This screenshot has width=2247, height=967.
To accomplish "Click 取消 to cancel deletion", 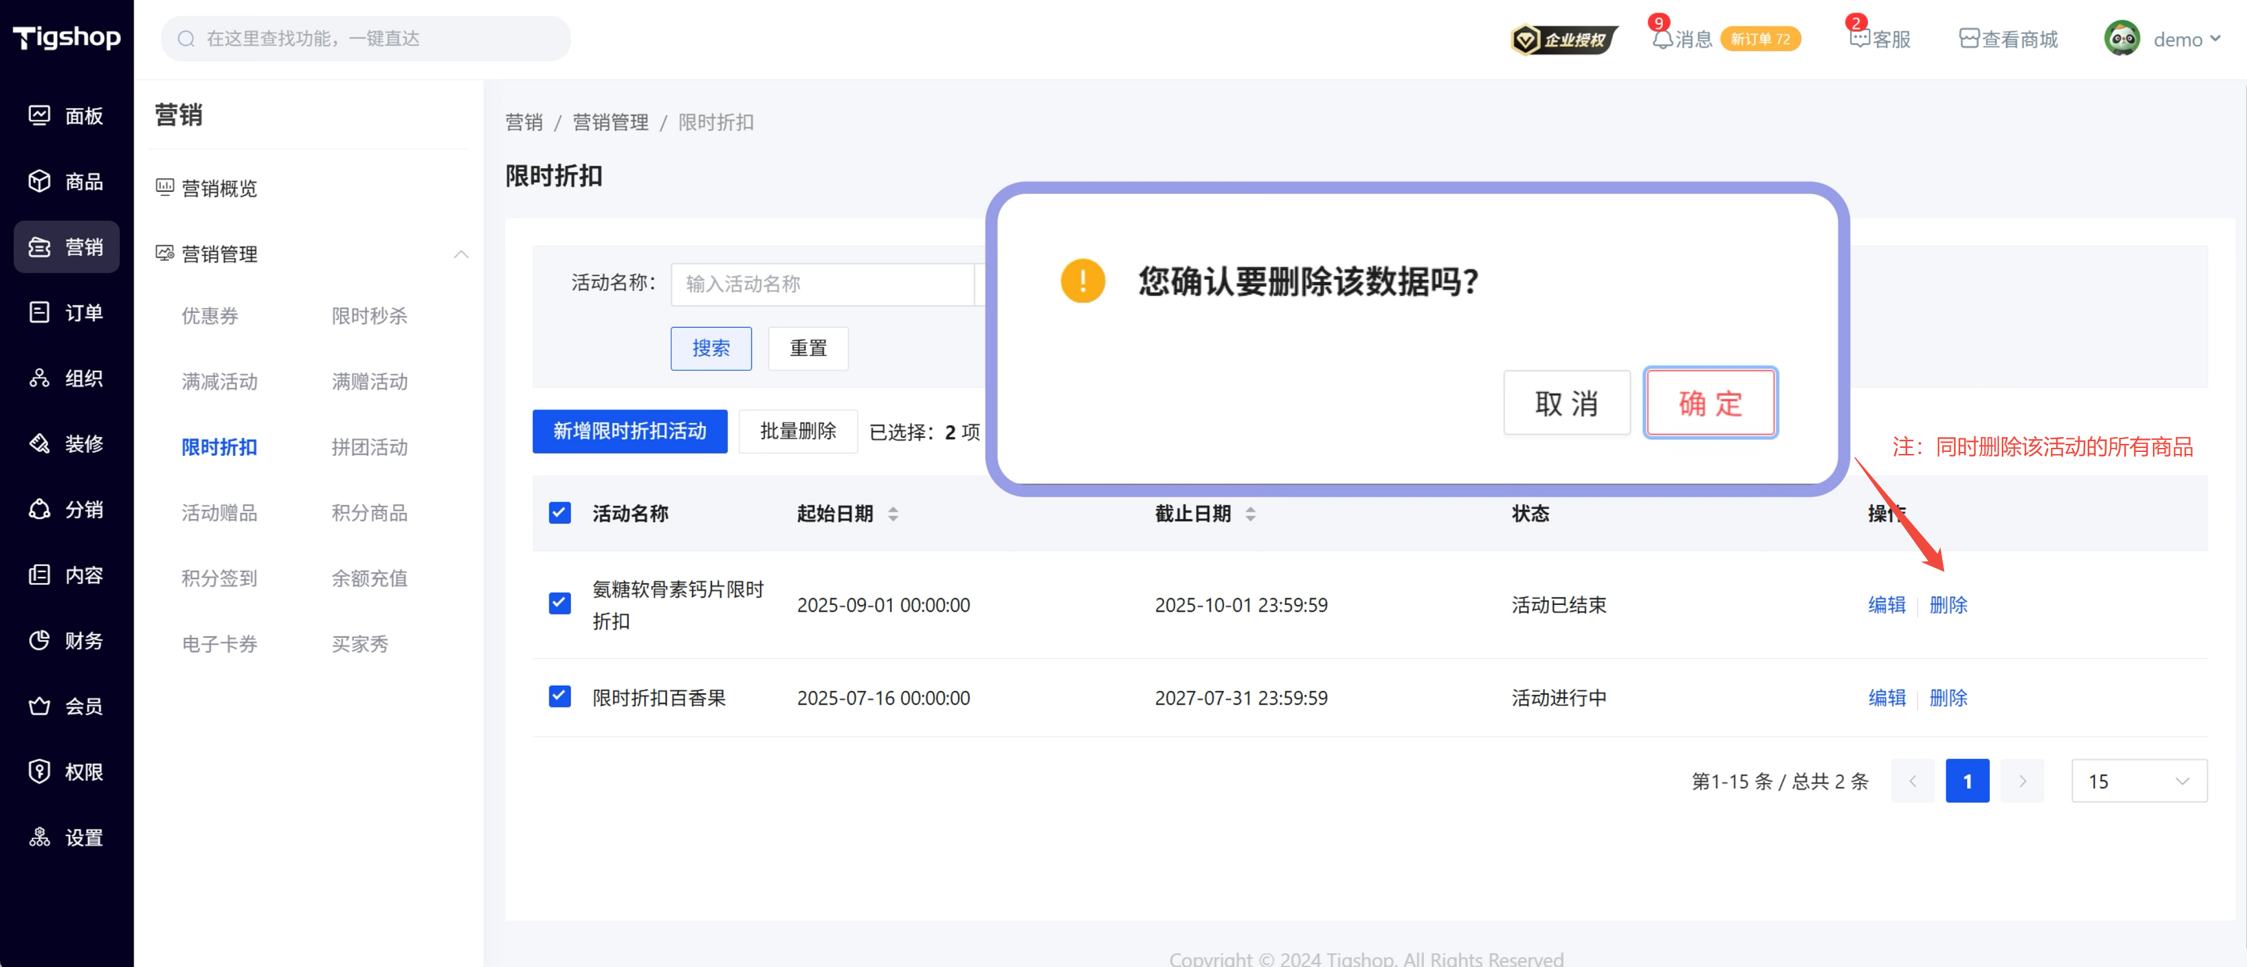I will point(1566,403).
